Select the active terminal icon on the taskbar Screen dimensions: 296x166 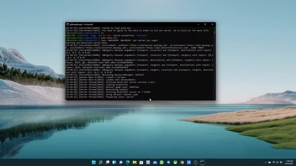(202, 162)
